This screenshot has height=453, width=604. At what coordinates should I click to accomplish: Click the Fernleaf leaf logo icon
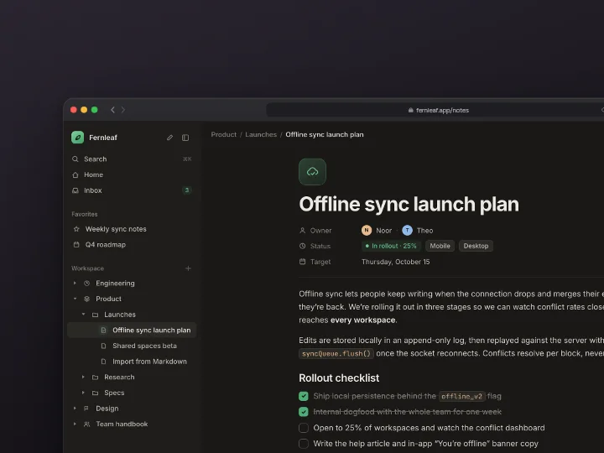77,138
